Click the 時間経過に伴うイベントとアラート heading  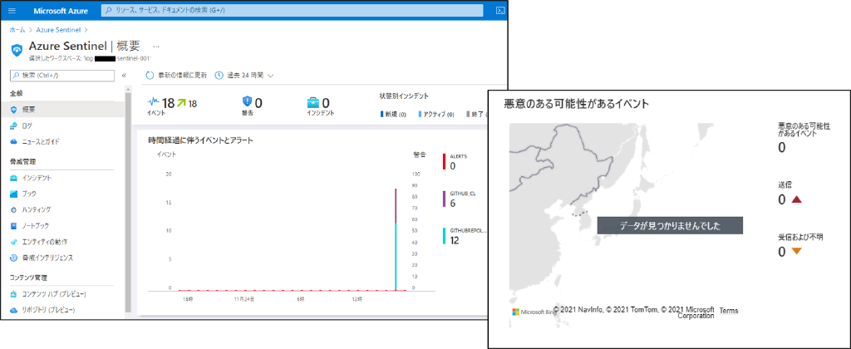(x=201, y=140)
